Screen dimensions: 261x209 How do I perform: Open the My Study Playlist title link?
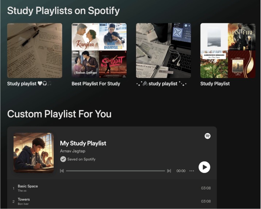point(83,143)
